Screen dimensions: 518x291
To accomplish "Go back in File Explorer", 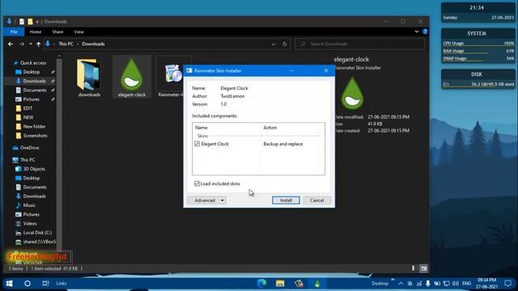I will point(11,44).
